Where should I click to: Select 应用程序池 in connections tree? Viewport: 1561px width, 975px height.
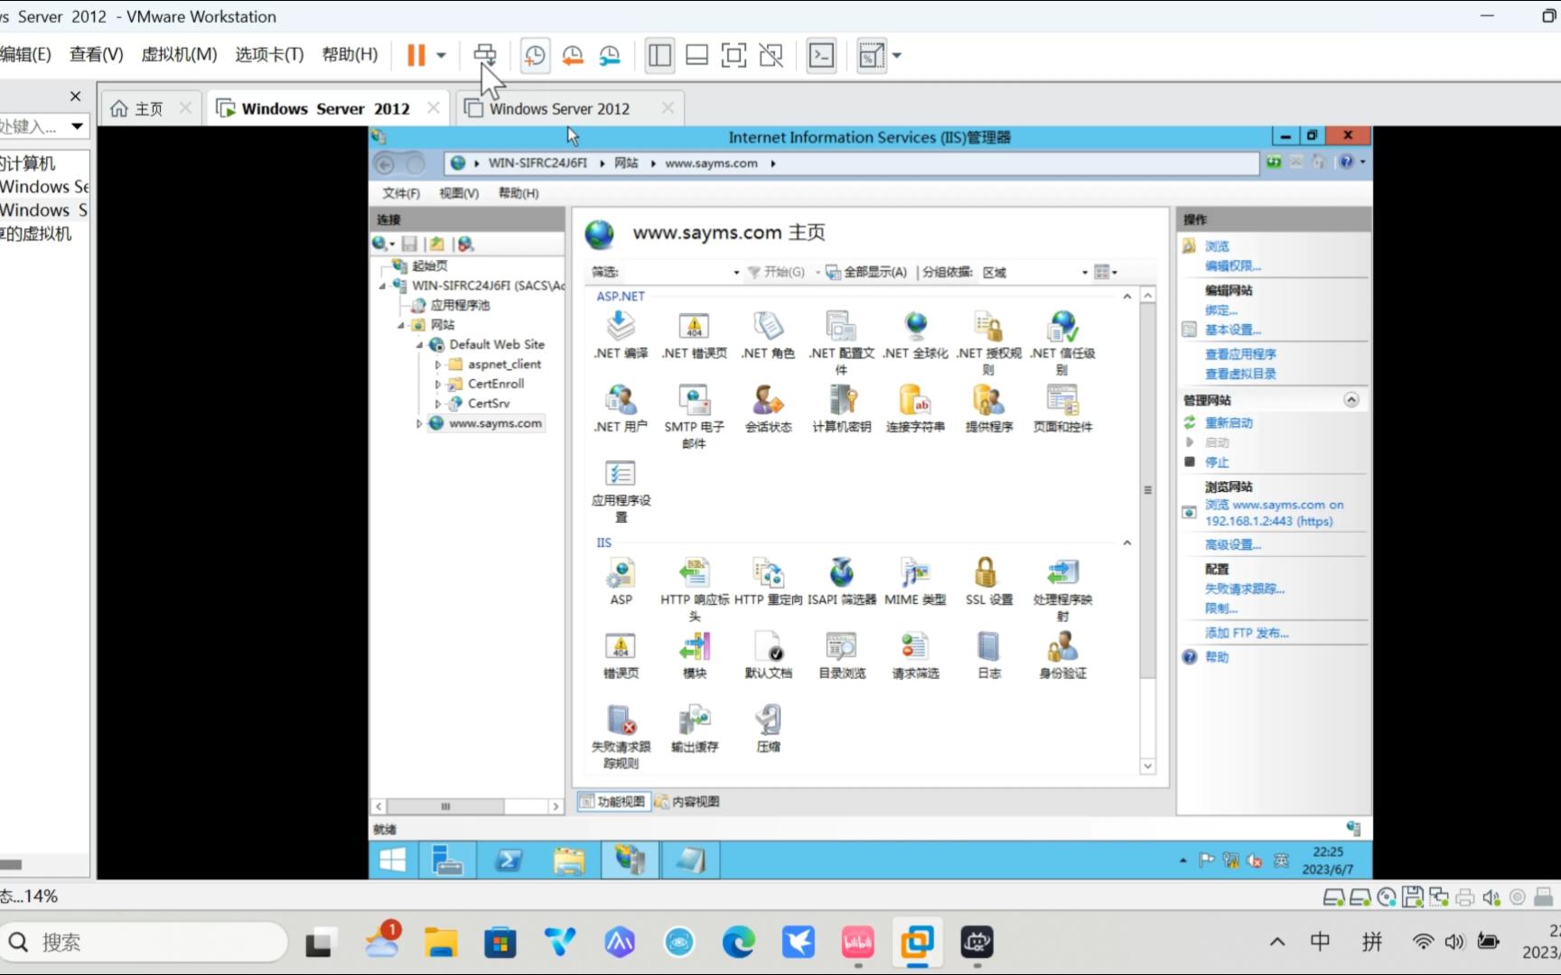click(460, 305)
